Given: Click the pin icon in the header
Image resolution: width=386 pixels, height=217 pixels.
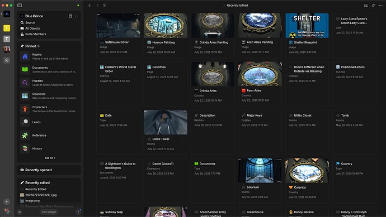Looking at the screenshot, I should click(374, 5).
